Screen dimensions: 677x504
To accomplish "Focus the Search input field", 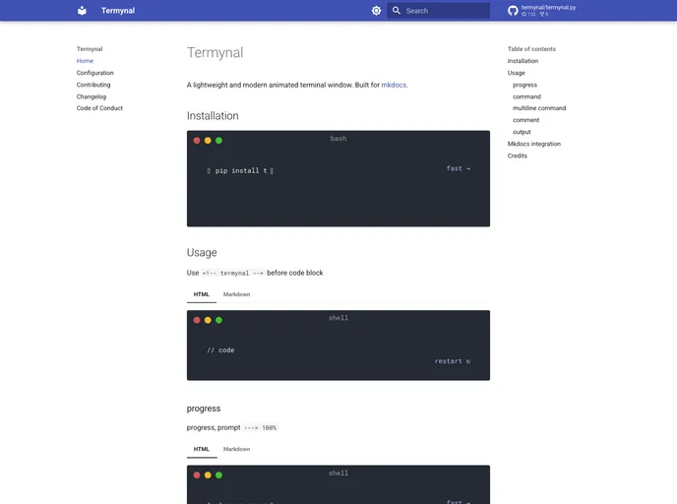I will [438, 11].
